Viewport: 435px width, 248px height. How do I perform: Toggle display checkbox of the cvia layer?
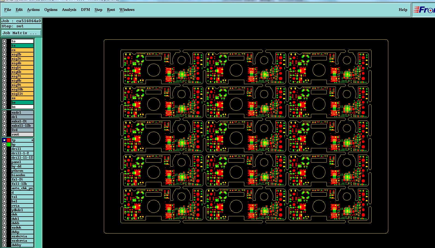pos(4,206)
